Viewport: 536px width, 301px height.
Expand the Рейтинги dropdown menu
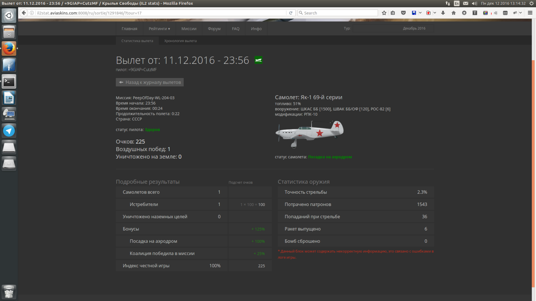pos(159,29)
